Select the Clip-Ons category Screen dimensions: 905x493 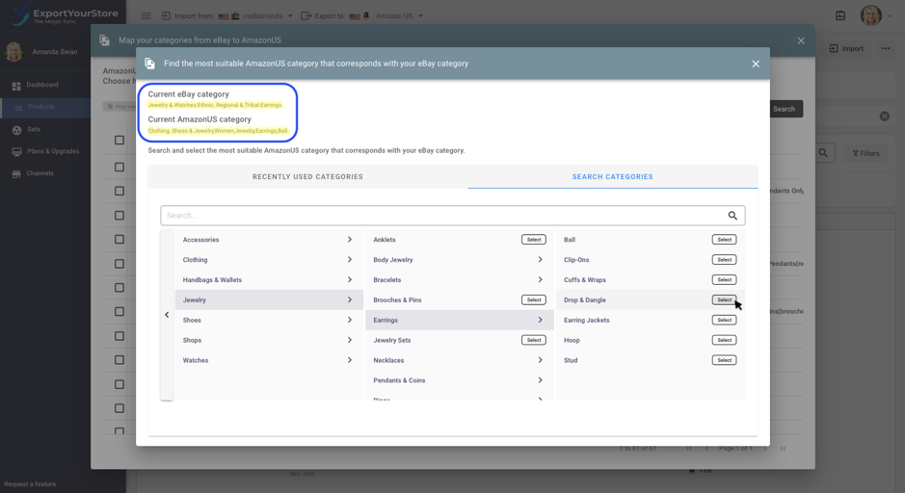(x=725, y=260)
